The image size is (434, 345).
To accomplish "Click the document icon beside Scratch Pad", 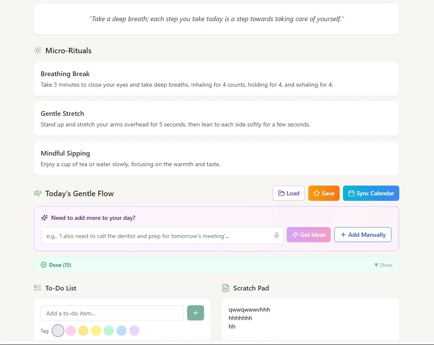I will click(x=226, y=288).
